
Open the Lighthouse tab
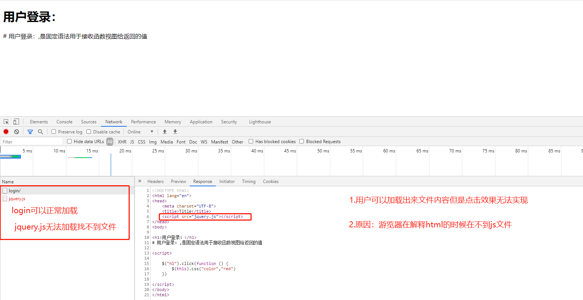(x=260, y=122)
